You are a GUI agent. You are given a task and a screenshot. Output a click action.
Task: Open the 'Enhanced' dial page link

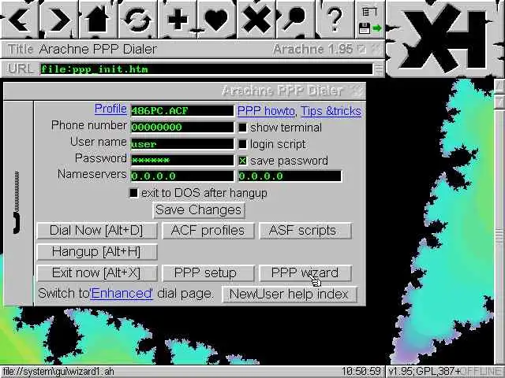coord(122,294)
